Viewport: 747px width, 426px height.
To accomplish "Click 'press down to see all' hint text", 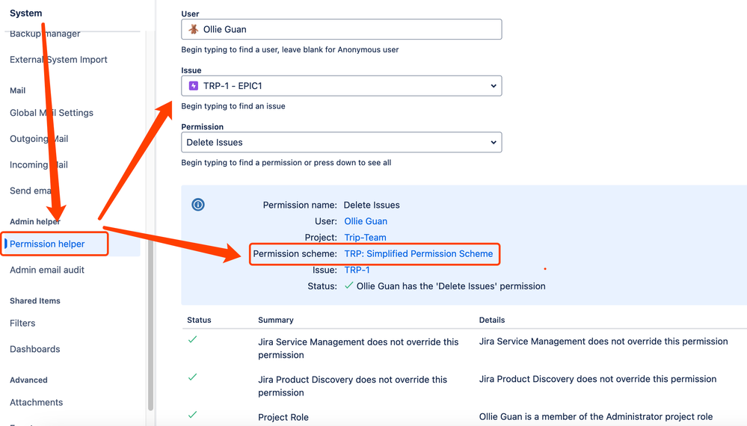I will (x=352, y=163).
